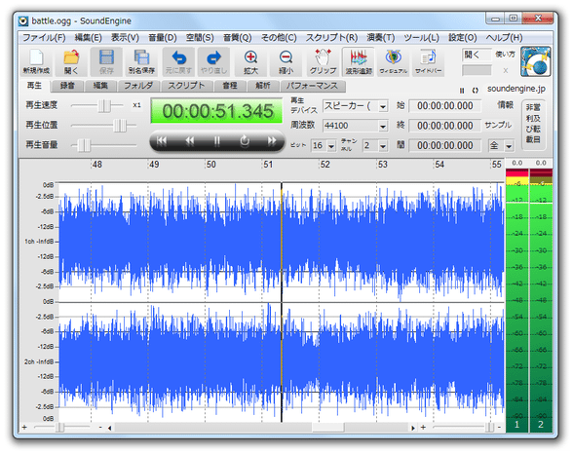This screenshot has width=573, height=454.
Task: Pause playback with the transport pause button
Action: 217,140
